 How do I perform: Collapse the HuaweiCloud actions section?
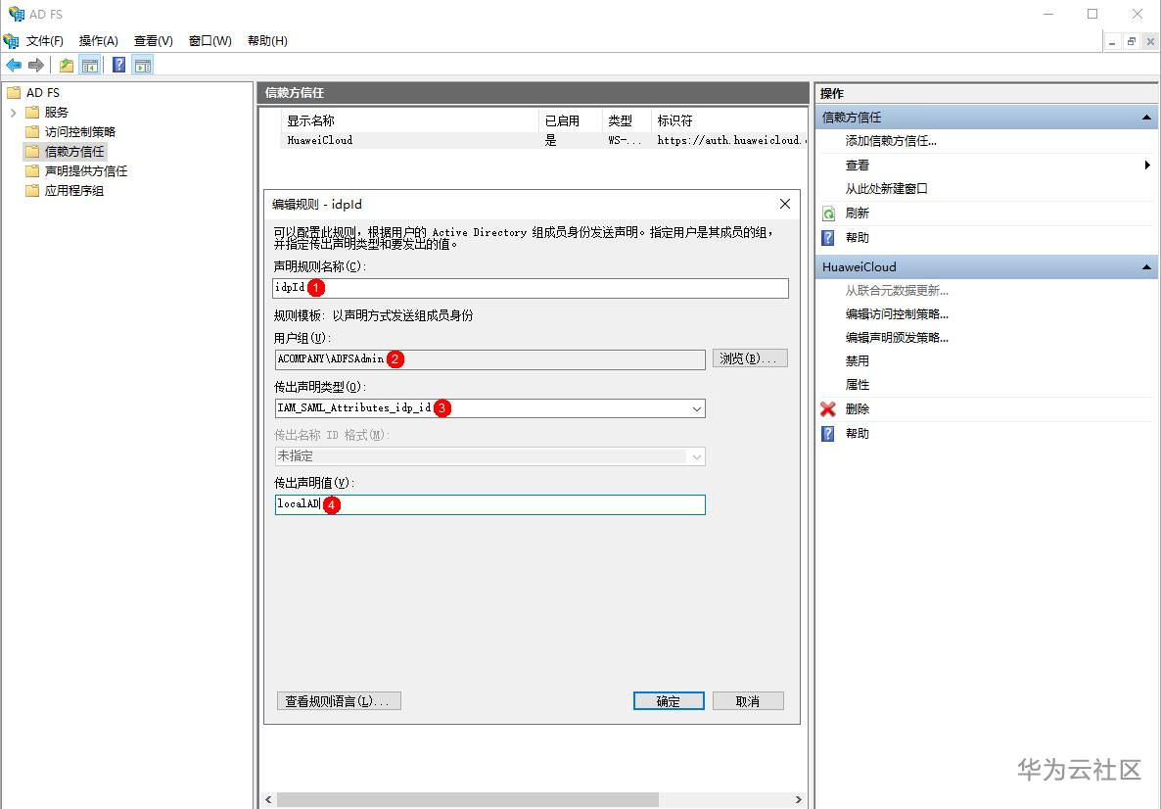1146,267
